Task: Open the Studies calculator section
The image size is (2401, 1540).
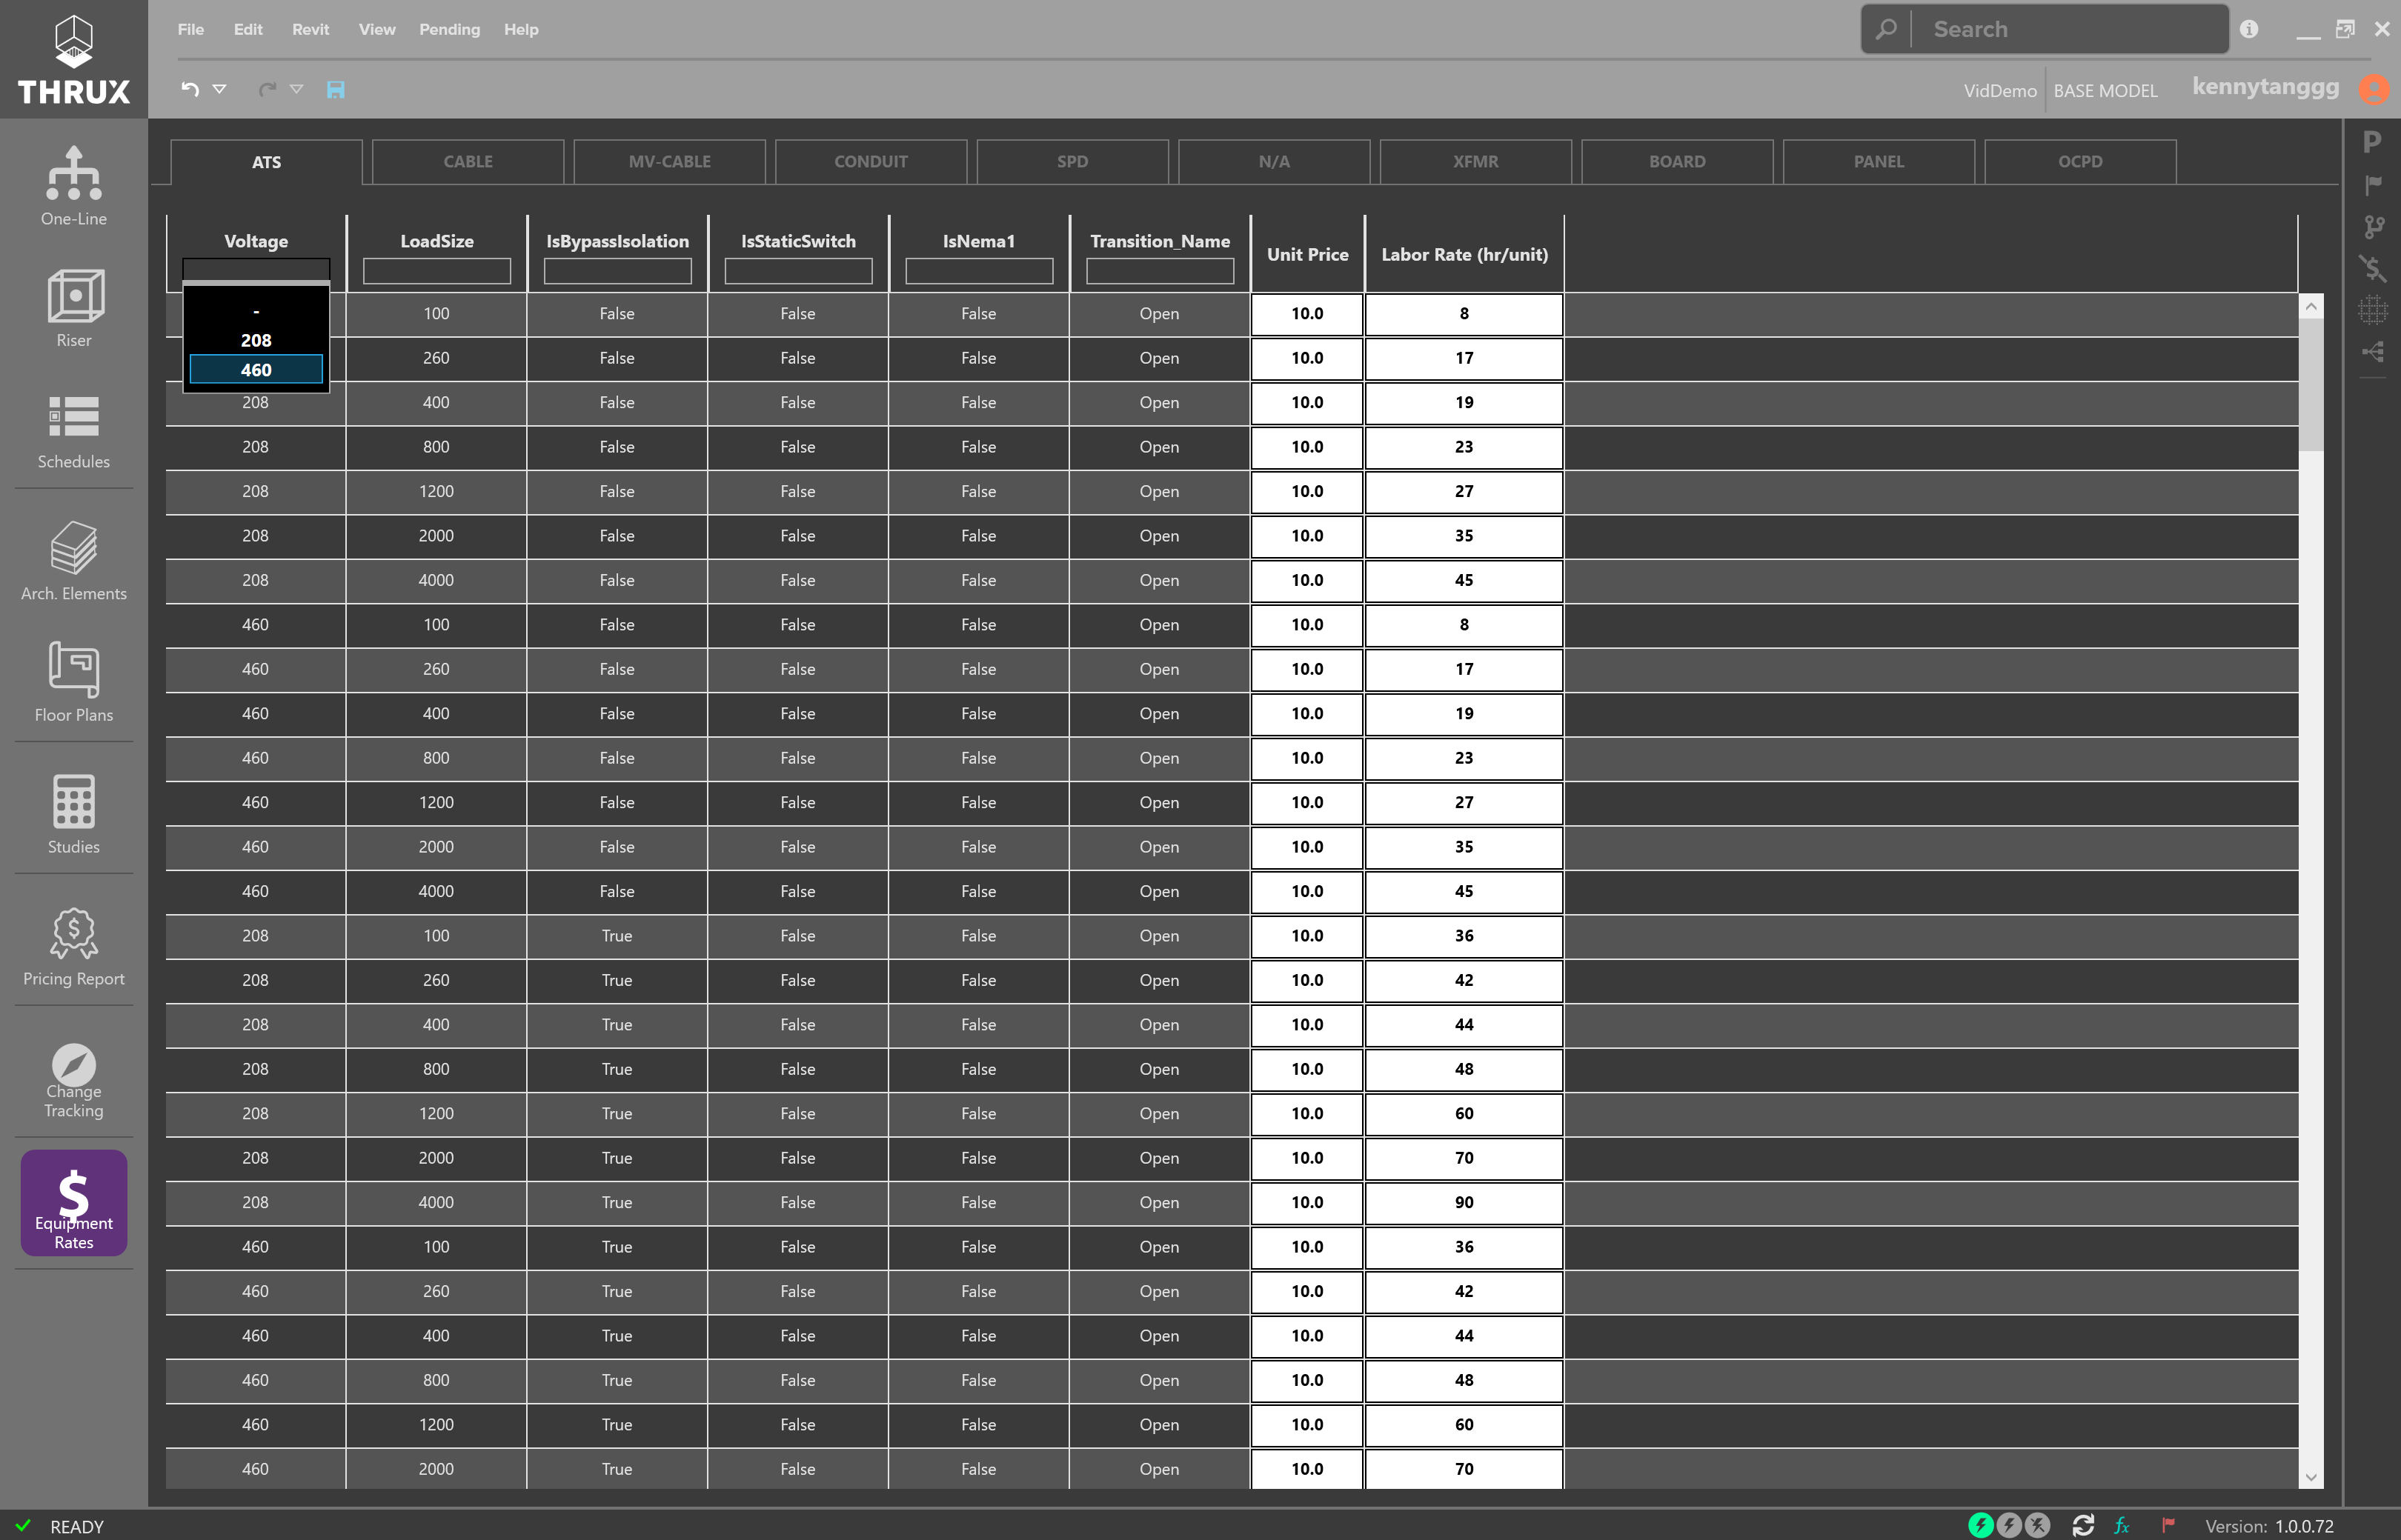Action: pyautogui.click(x=73, y=814)
